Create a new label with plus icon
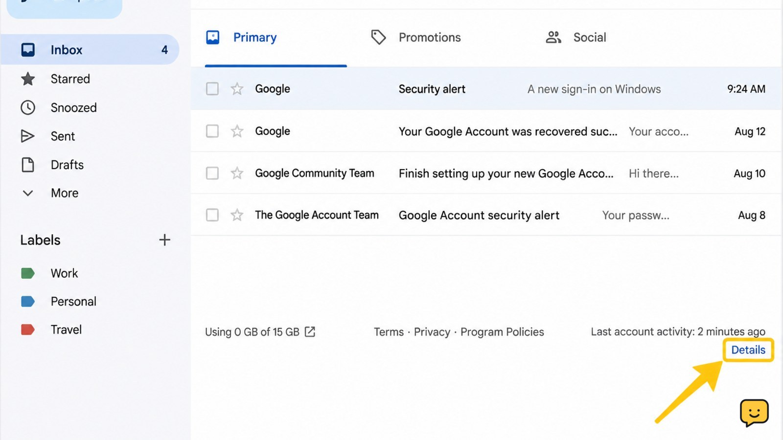 click(164, 240)
